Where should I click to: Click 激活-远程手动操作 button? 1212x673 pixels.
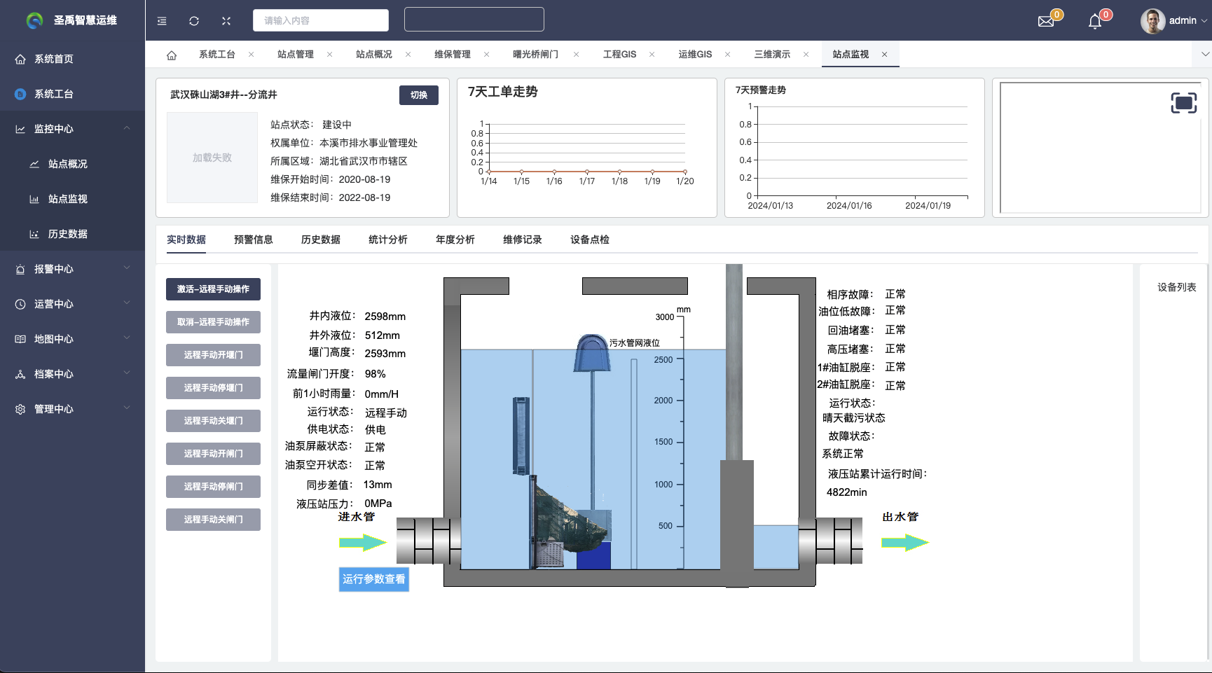tap(213, 289)
